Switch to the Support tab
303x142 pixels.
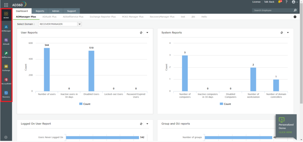[72, 11]
